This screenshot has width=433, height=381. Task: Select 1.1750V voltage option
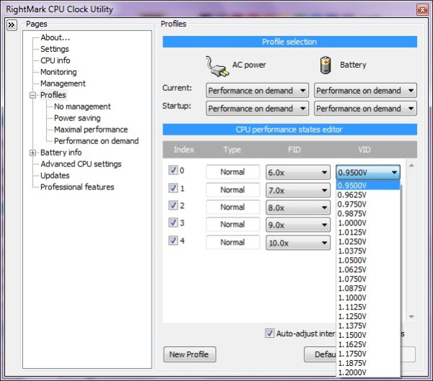click(x=368, y=354)
